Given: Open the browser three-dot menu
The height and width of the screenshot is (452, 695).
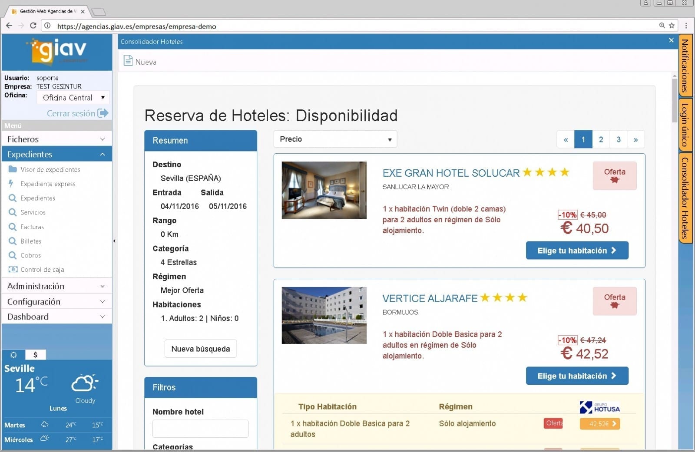Looking at the screenshot, I should 686,26.
